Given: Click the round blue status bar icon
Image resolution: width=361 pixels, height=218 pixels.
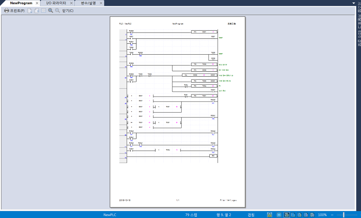Looking at the screenshot, I should pyautogui.click(x=279, y=215).
